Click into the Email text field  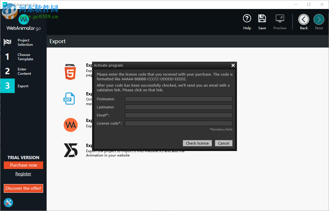(178, 115)
